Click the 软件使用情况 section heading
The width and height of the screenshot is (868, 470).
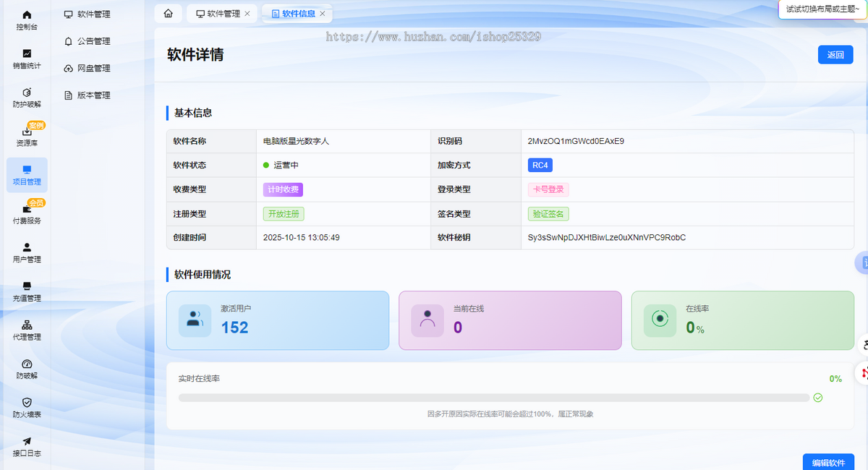(203, 275)
